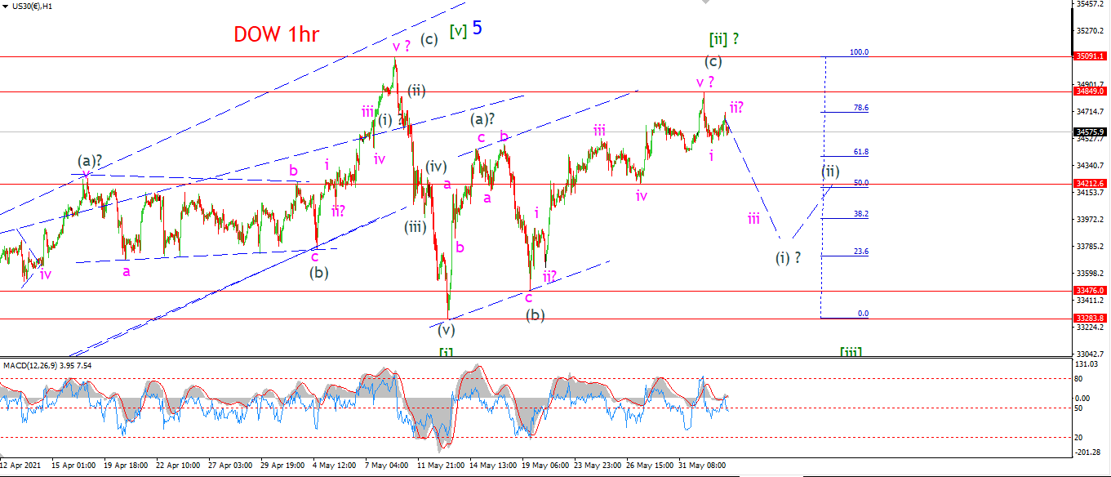Select the current price 34575.9 label
Screen dimensions: 1111x477
point(1090,132)
